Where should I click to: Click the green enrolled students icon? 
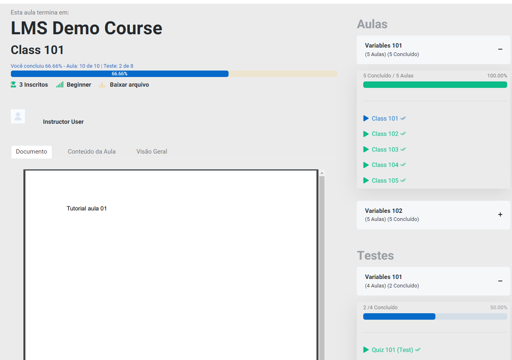(14, 85)
